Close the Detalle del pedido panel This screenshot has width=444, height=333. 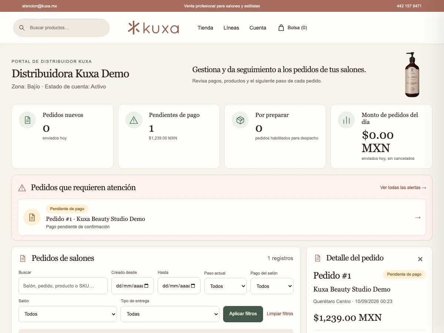(x=420, y=259)
